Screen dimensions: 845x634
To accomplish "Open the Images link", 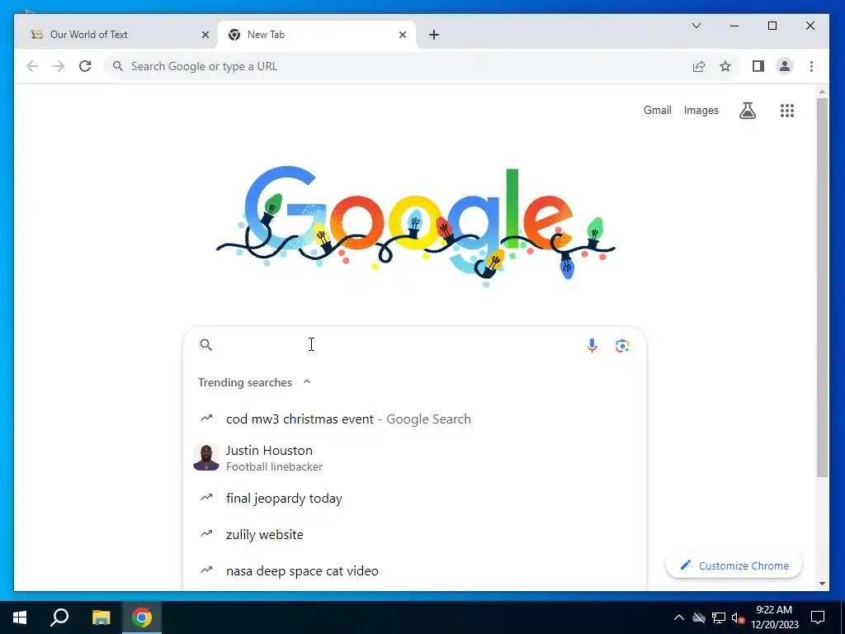I will 701,110.
